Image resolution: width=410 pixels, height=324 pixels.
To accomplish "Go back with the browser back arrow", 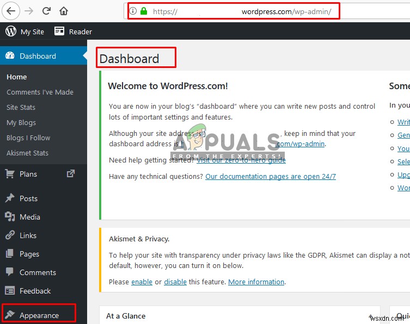I will [x=11, y=11].
